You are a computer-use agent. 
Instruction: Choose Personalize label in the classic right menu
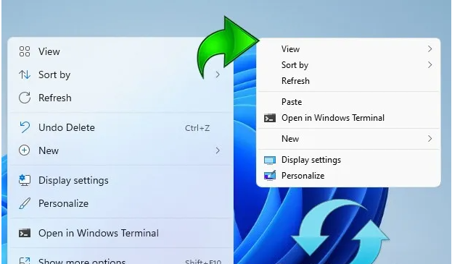303,176
